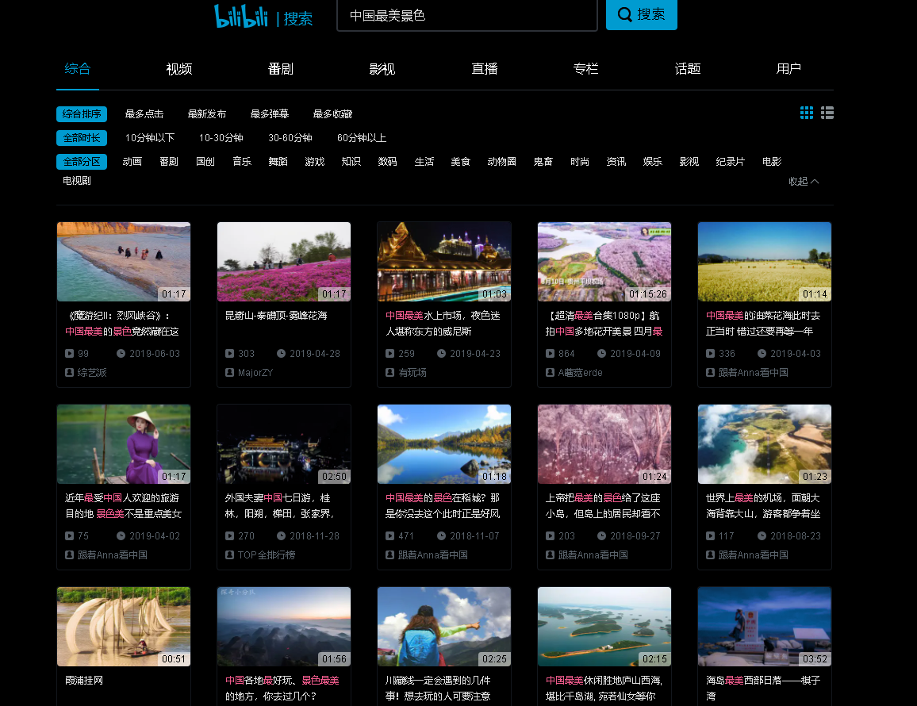The height and width of the screenshot is (706, 917).
Task: Sort results by 最多收藏
Action: (x=332, y=114)
